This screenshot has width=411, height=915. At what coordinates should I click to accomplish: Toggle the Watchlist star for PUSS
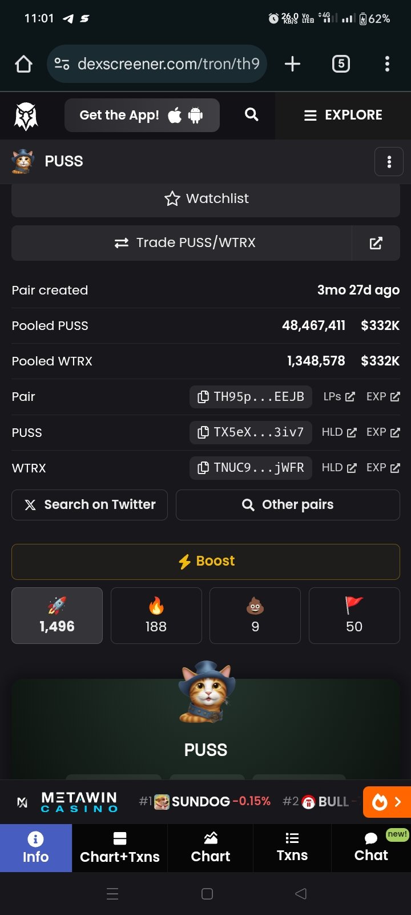coord(205,198)
